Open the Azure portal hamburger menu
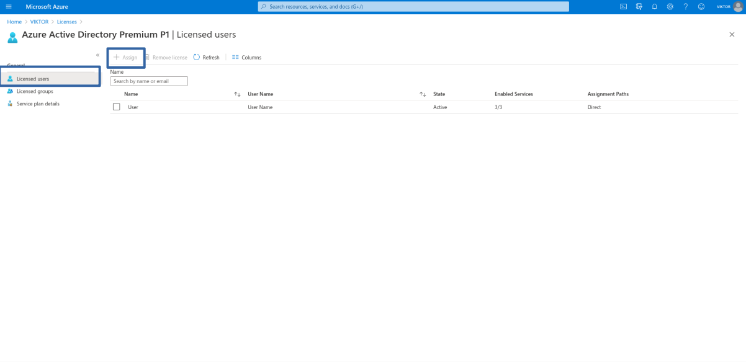 click(x=9, y=7)
